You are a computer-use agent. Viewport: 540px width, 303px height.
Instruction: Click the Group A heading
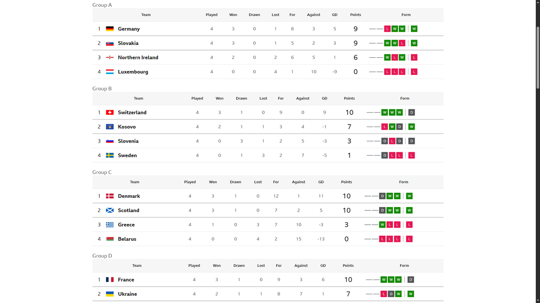coord(102,5)
